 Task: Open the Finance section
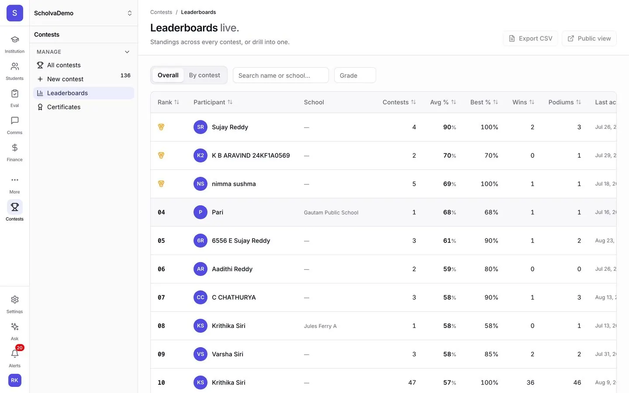[14, 153]
